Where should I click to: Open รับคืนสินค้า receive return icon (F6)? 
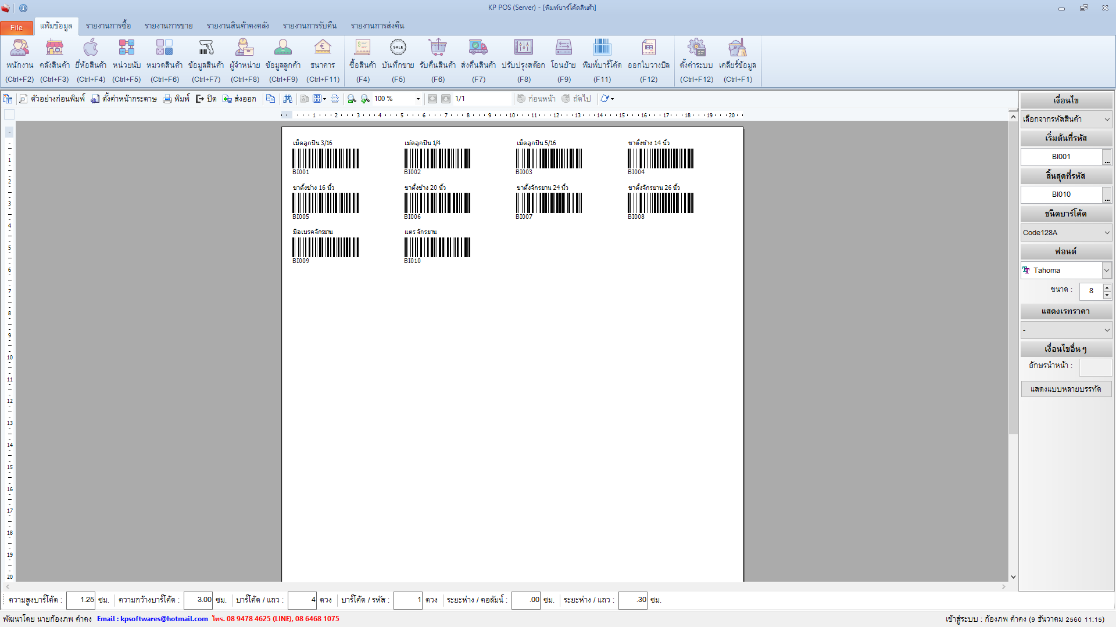438,61
